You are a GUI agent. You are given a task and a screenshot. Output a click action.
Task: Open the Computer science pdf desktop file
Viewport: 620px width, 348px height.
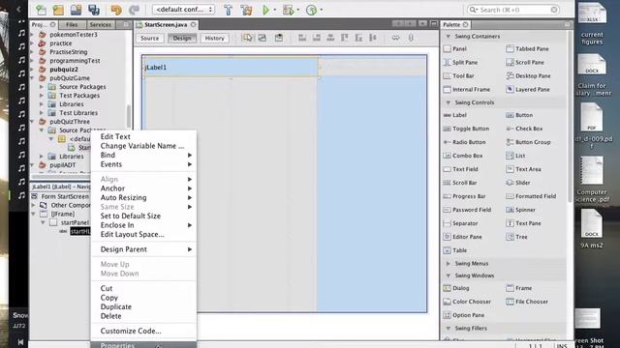click(592, 180)
